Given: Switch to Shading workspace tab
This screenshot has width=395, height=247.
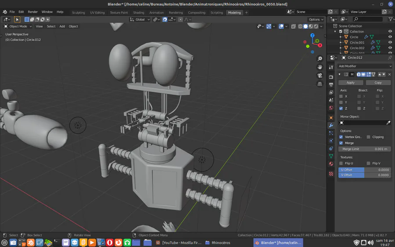Looking at the screenshot, I should 139,12.
